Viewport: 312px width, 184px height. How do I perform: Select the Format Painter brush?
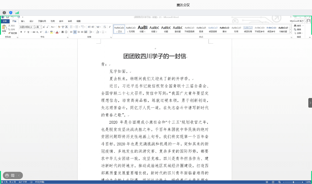9,33
